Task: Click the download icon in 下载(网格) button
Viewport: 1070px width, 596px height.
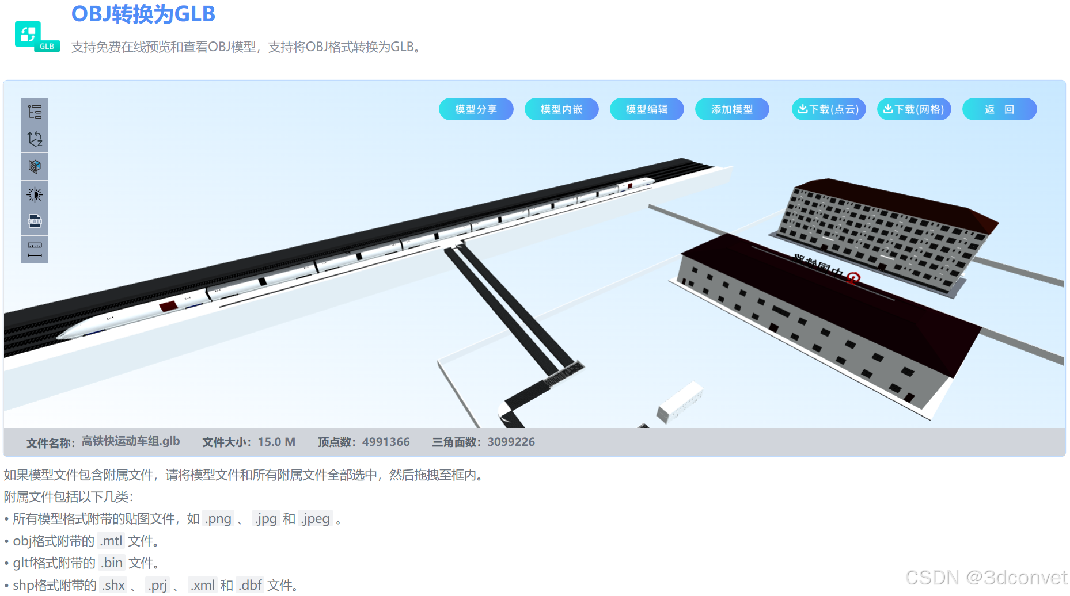Action: (889, 109)
